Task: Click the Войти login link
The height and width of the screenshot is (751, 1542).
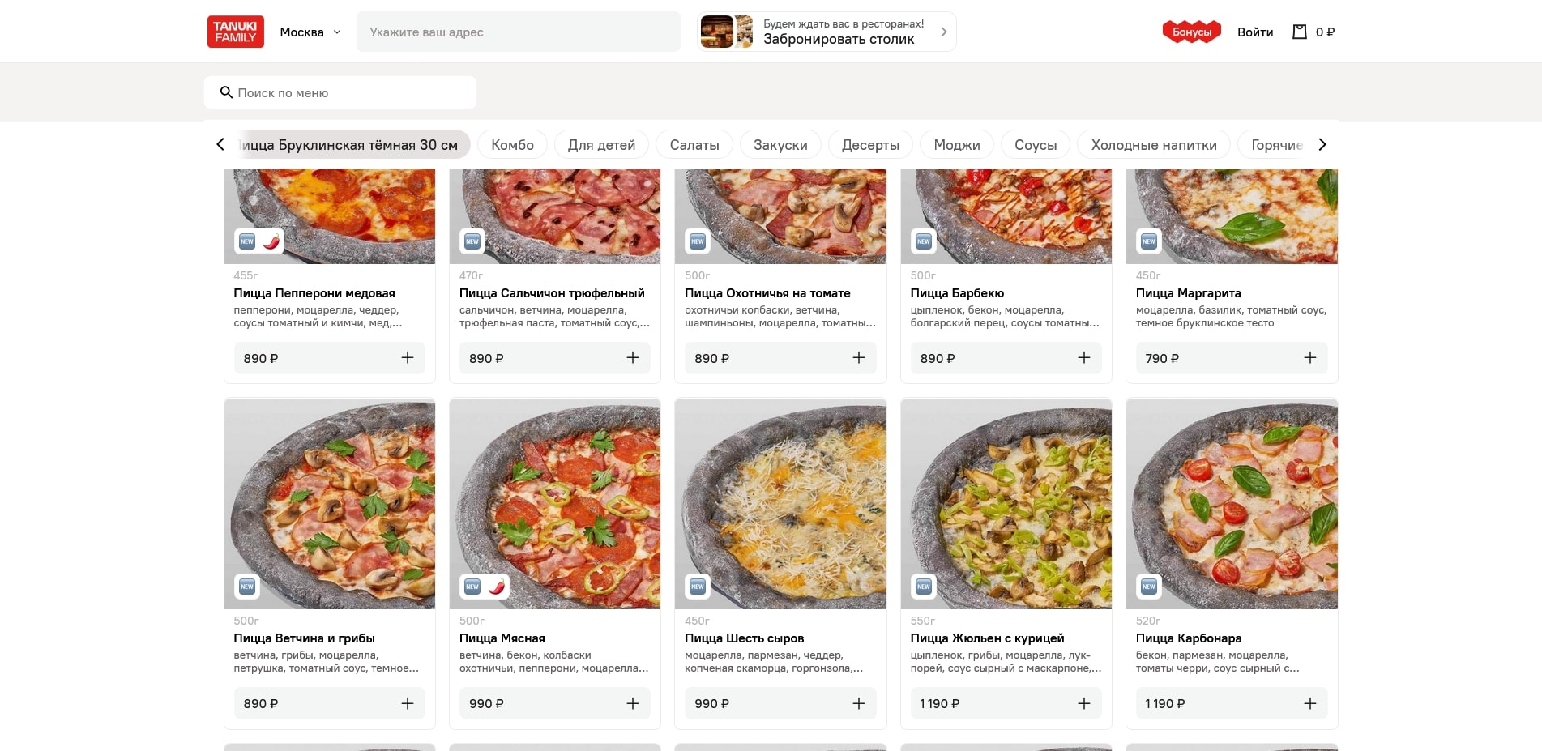Action: 1254,32
